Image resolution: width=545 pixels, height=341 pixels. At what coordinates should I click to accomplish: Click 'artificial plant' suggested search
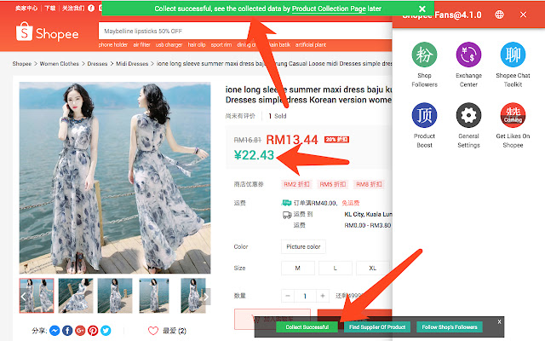[x=311, y=45]
